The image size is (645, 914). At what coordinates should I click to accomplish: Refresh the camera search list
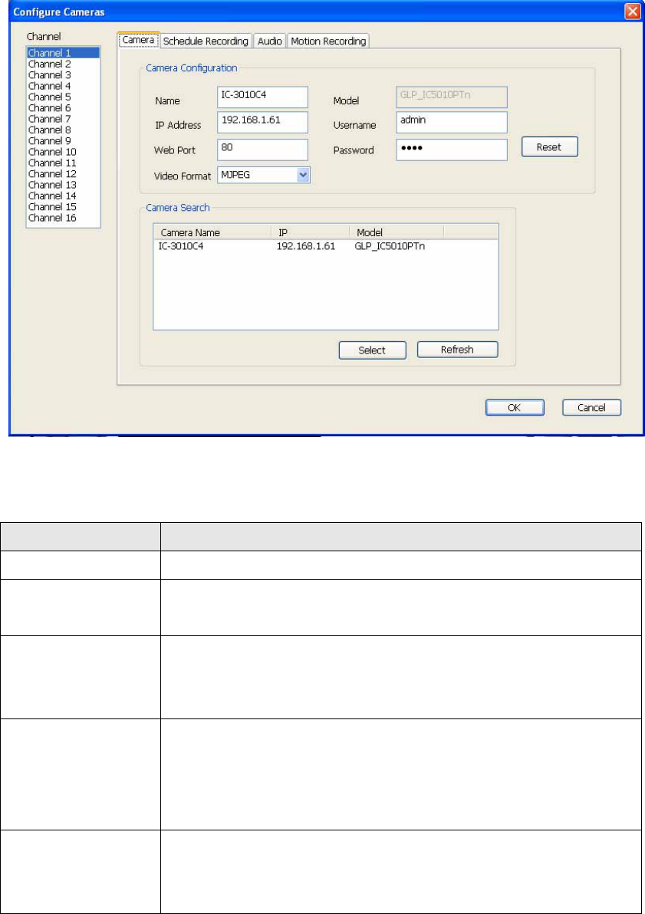coord(457,350)
